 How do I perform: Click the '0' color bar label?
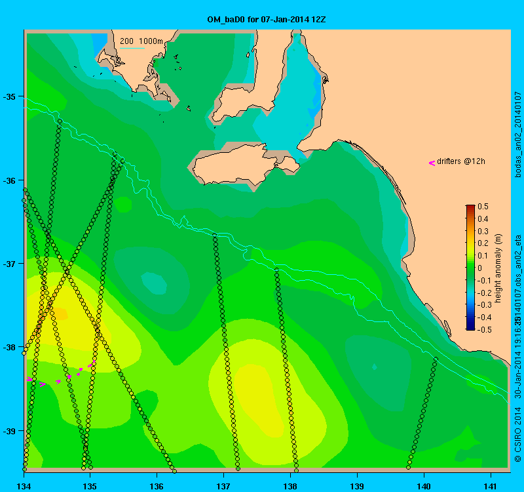480,268
